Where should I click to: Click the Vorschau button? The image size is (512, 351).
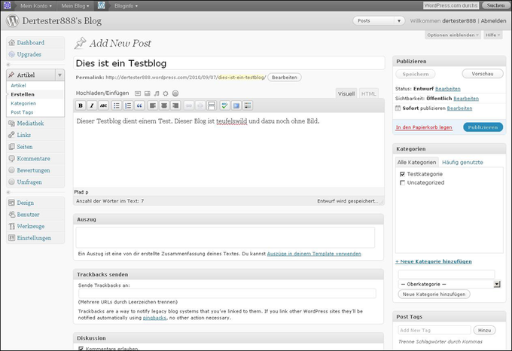483,74
